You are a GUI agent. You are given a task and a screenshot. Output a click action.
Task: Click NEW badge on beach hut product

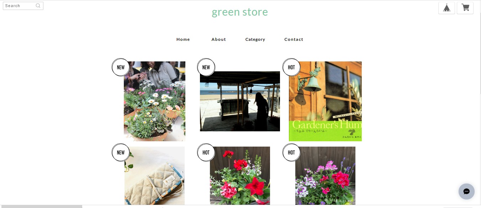tap(206, 67)
